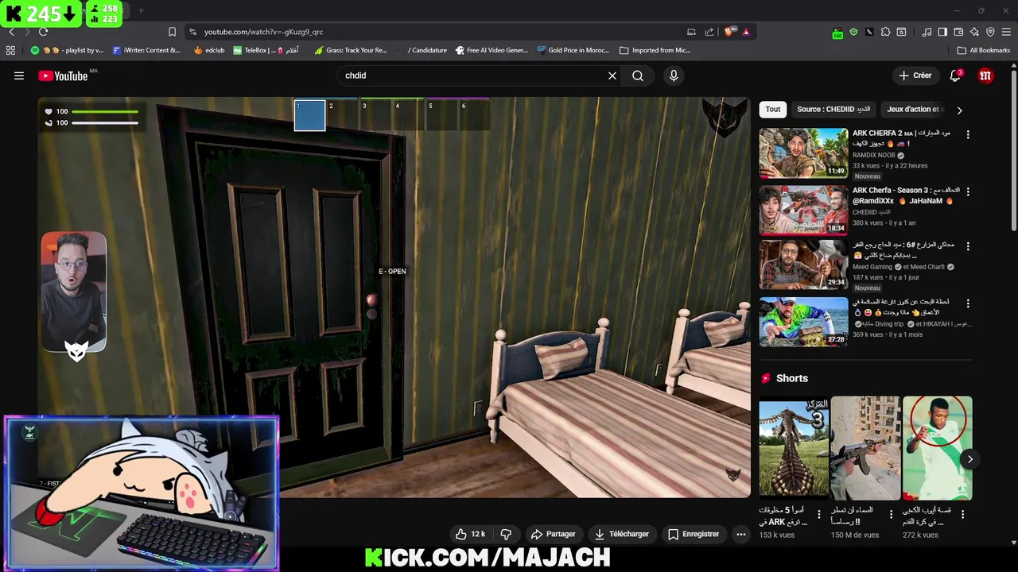Clear the search box with the X icon
1018x572 pixels.
pos(612,75)
